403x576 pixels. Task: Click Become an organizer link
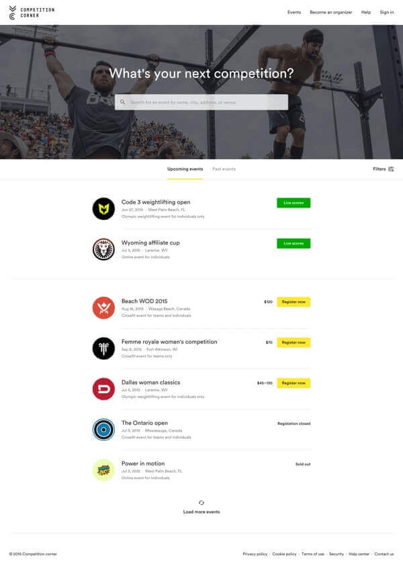click(330, 12)
